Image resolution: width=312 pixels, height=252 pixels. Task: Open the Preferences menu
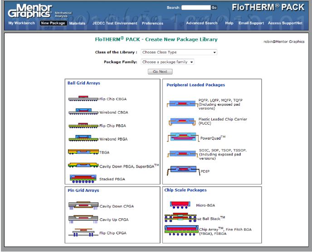[152, 23]
